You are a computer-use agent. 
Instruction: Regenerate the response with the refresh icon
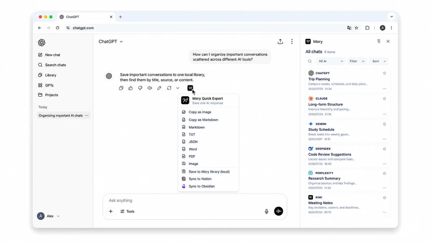pyautogui.click(x=169, y=88)
